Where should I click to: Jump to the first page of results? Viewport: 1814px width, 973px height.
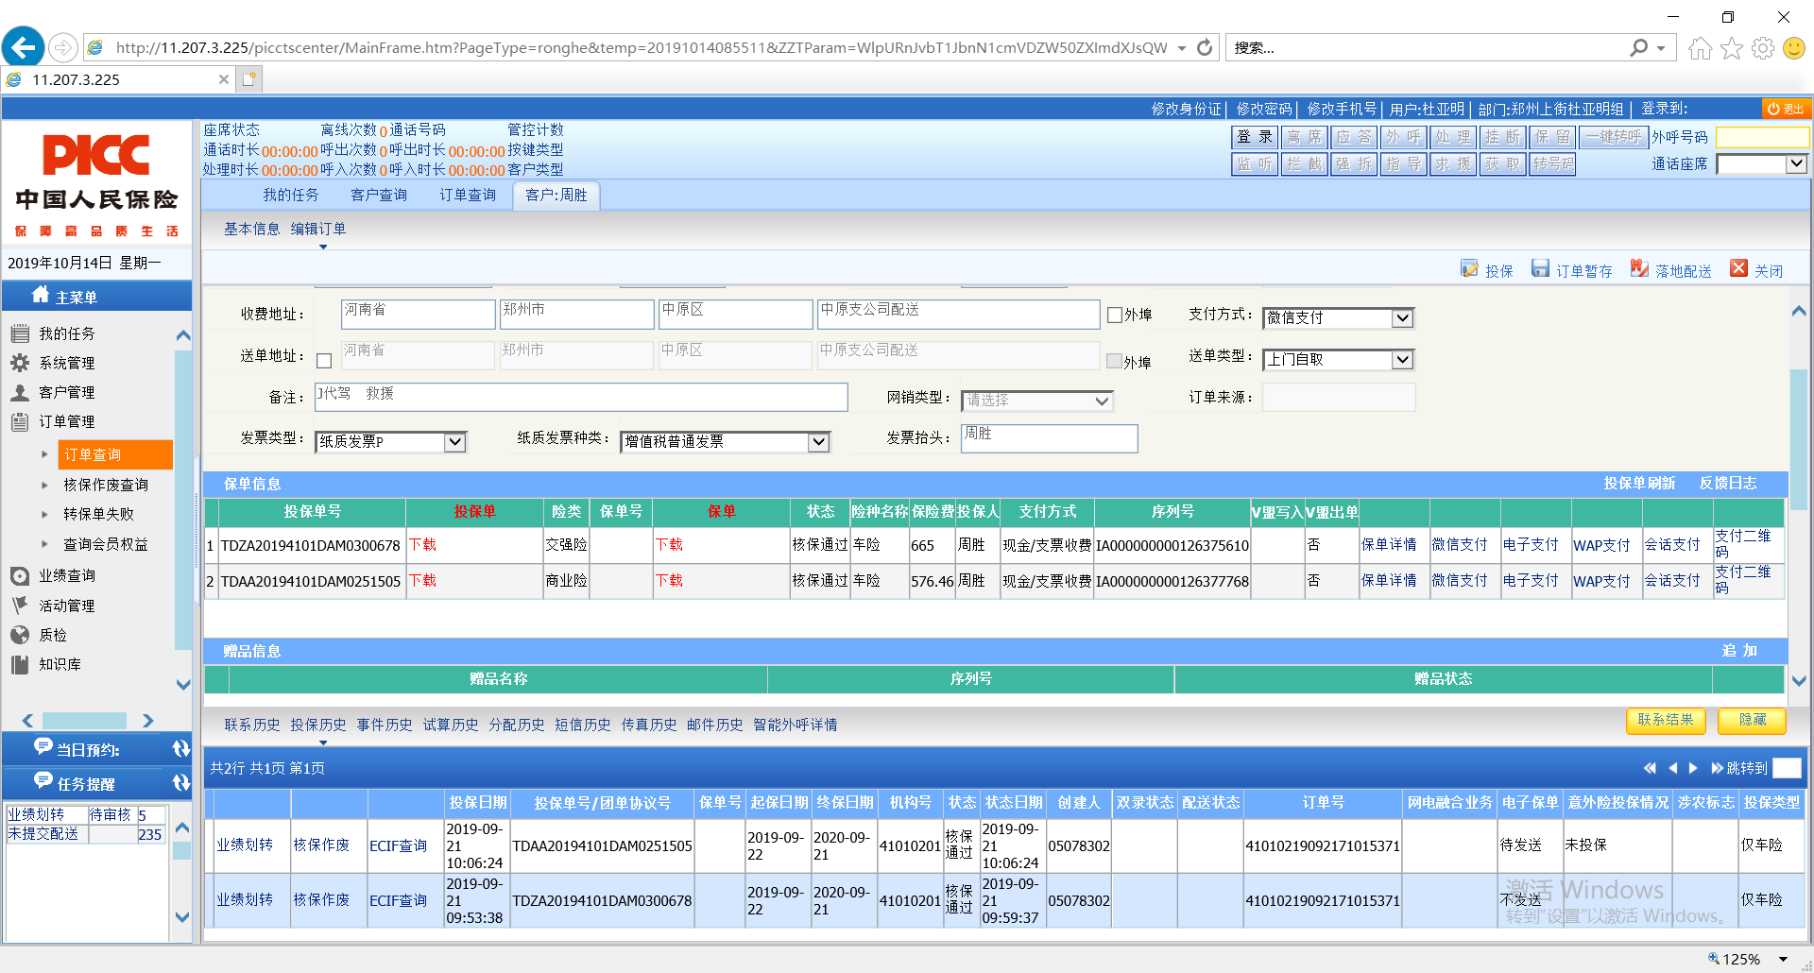click(x=1650, y=768)
